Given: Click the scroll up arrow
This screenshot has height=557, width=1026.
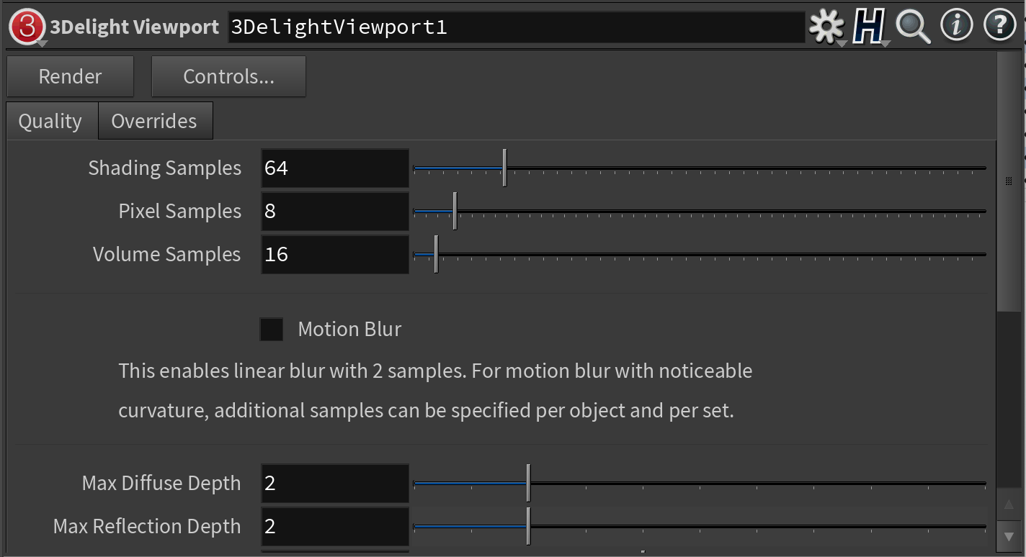Looking at the screenshot, I should pos(1009,504).
